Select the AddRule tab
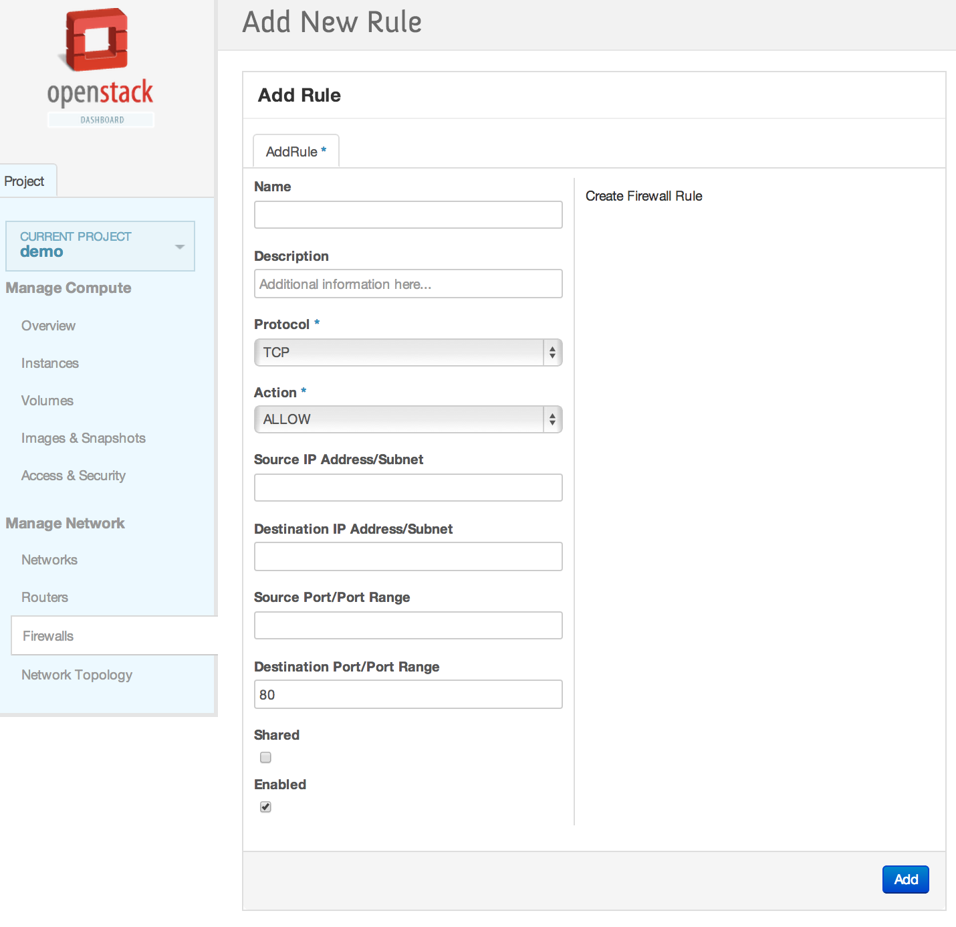The height and width of the screenshot is (927, 956). coord(295,152)
